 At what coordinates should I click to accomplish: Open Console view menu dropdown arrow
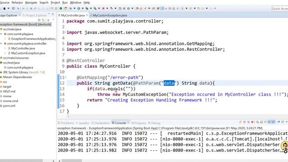287,122
